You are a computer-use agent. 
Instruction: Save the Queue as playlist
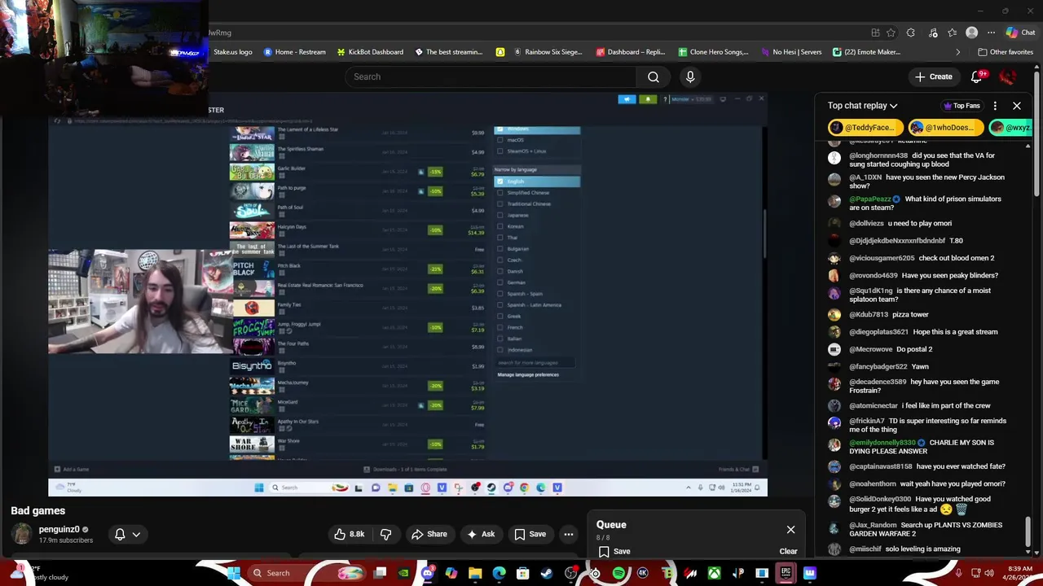click(614, 552)
